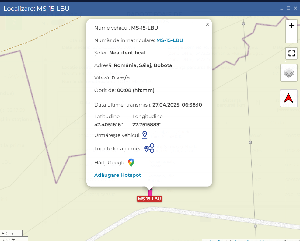The height and width of the screenshot is (241, 300).
Task: Open the Google Maps pin icon
Action: pyautogui.click(x=131, y=163)
